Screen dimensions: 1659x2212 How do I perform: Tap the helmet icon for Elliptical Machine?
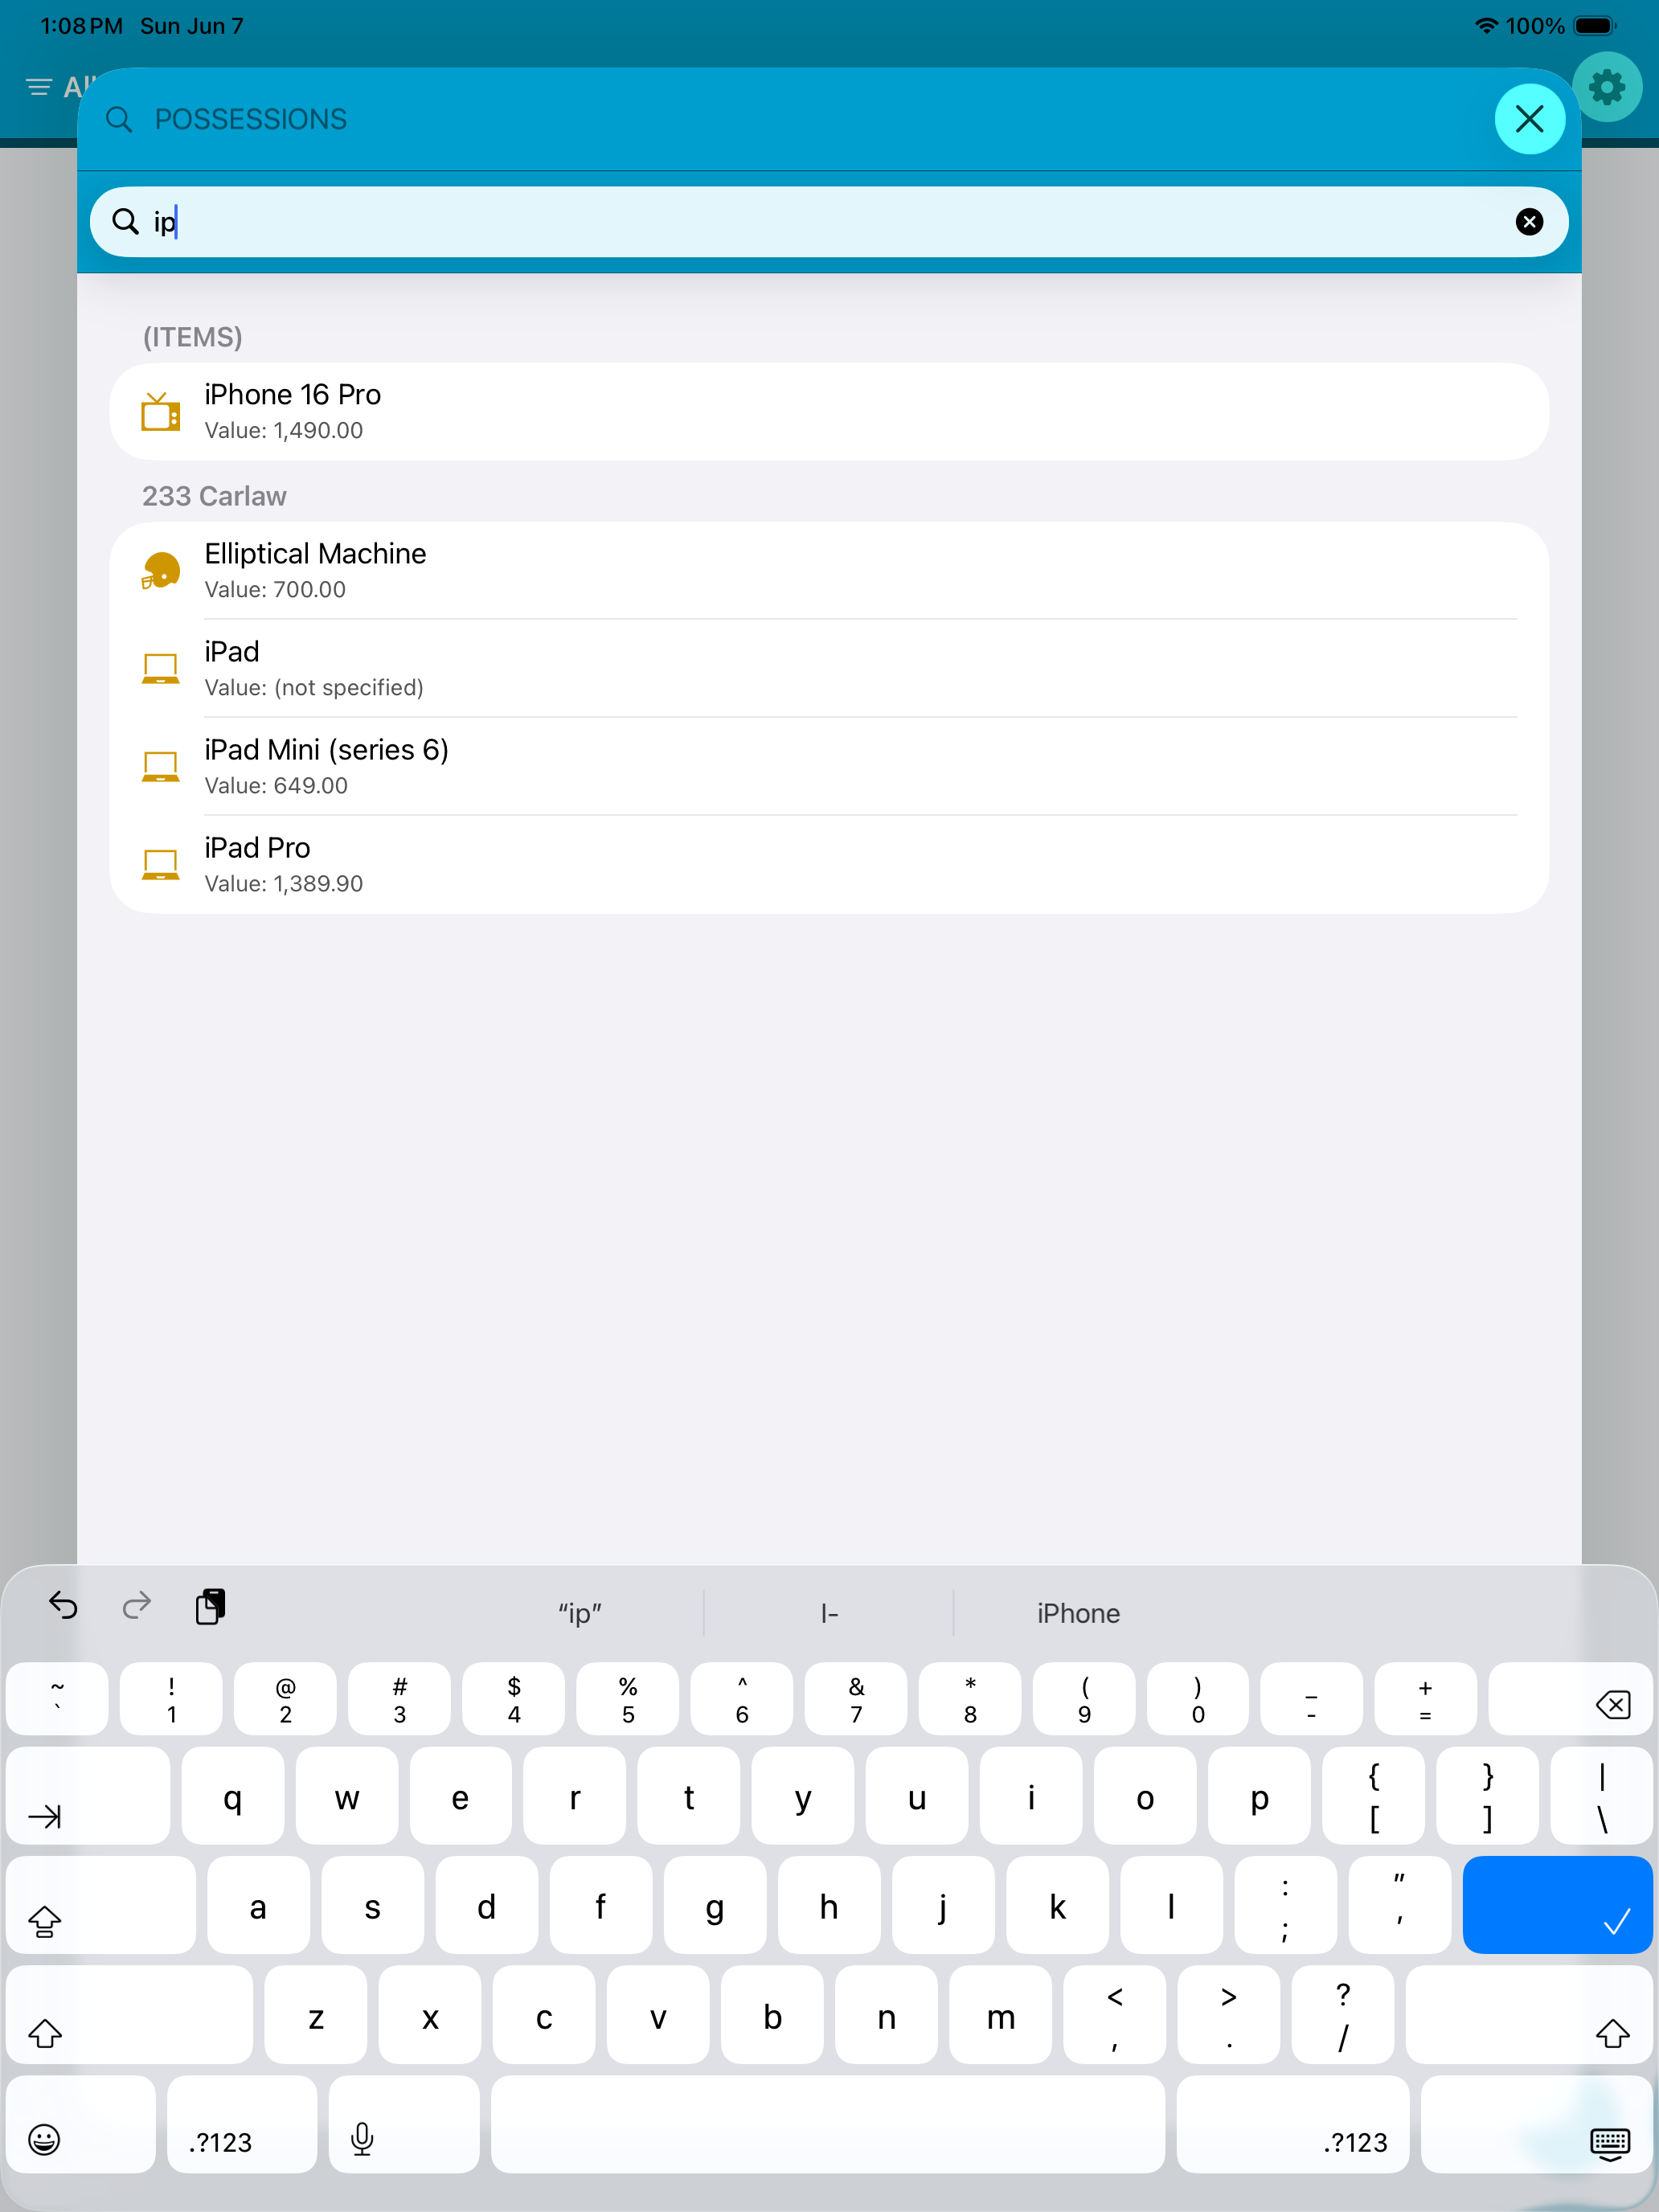point(160,570)
